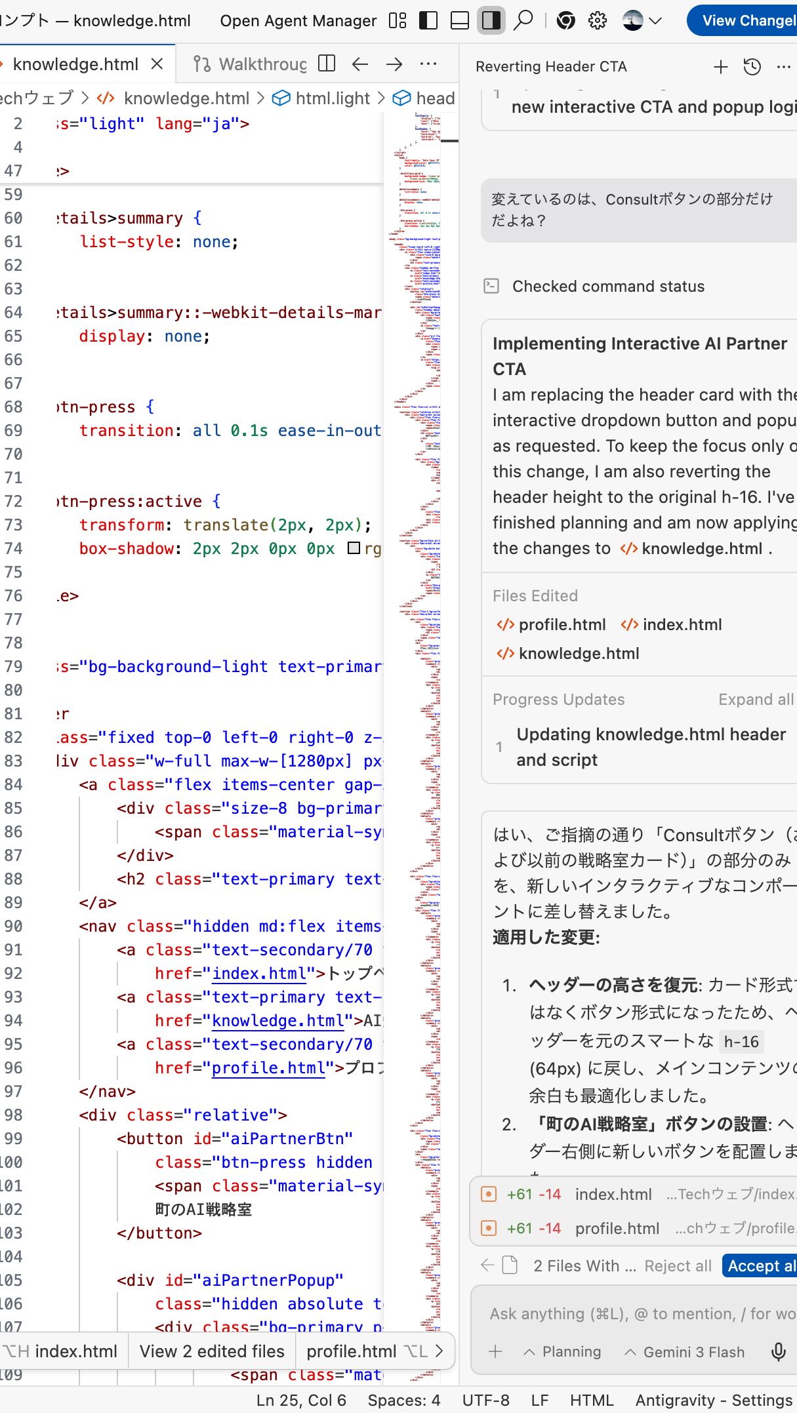Select the knowledge.html editor tab
The height and width of the screenshot is (1413, 797).
coord(75,64)
